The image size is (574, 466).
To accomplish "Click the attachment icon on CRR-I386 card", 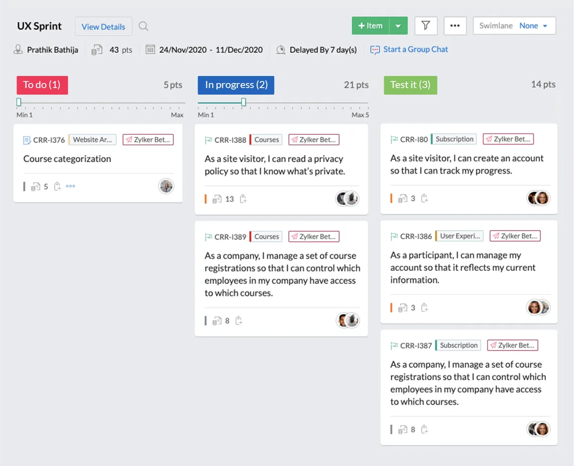I will coord(424,307).
